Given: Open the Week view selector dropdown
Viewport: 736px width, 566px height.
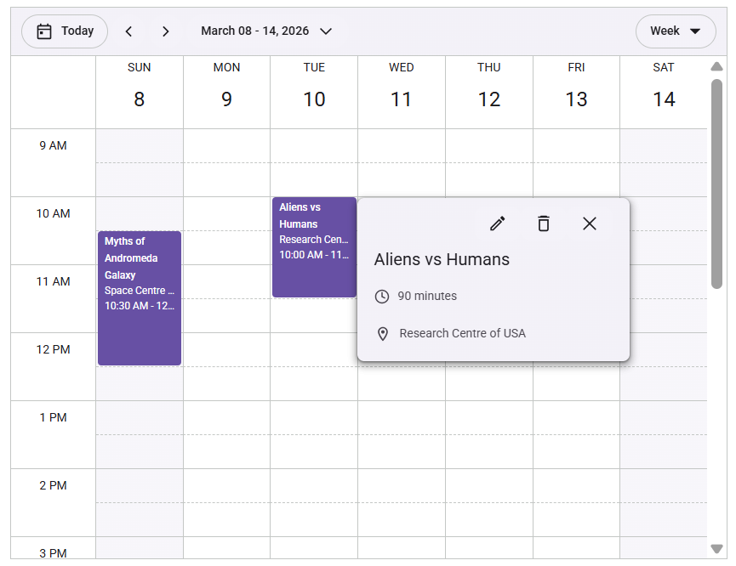Looking at the screenshot, I should [x=676, y=31].
